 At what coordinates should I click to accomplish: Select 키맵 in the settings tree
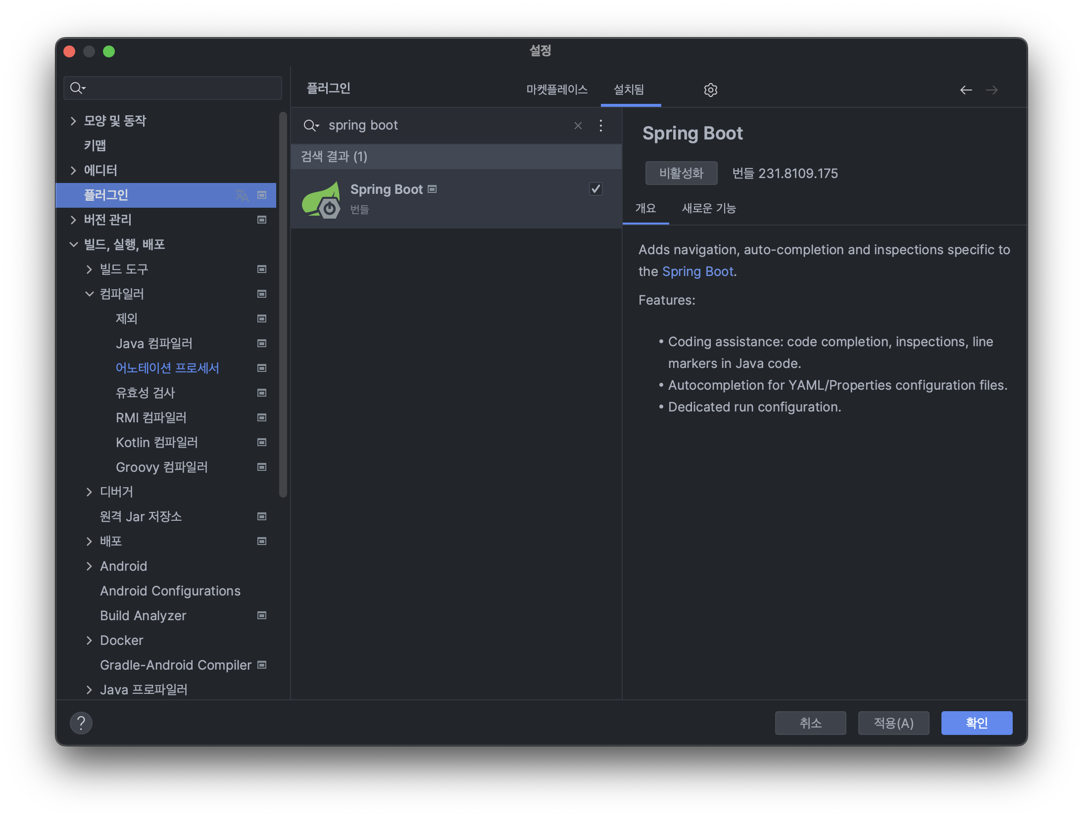95,145
